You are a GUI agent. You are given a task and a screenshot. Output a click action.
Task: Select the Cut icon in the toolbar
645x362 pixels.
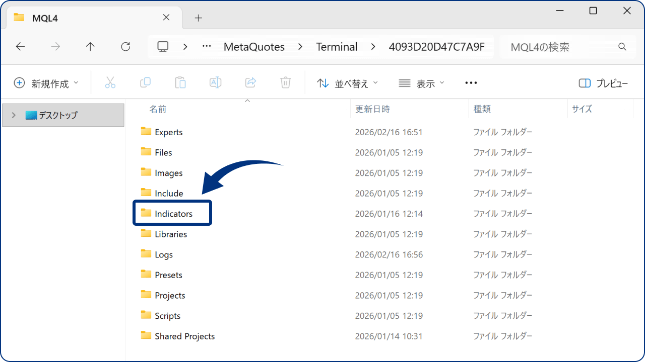pos(110,82)
